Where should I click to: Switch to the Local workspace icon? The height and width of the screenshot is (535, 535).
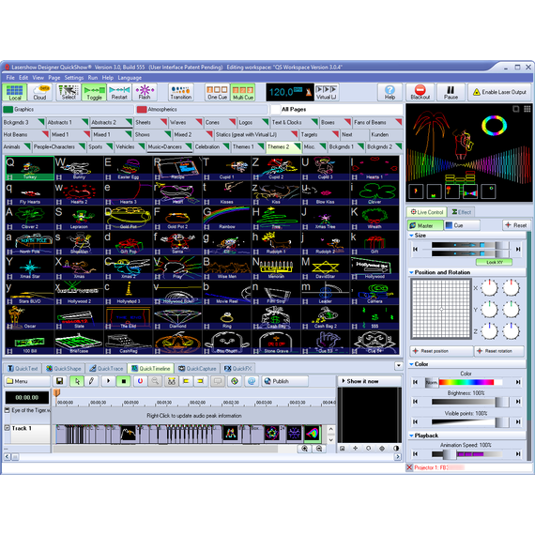tap(15, 92)
